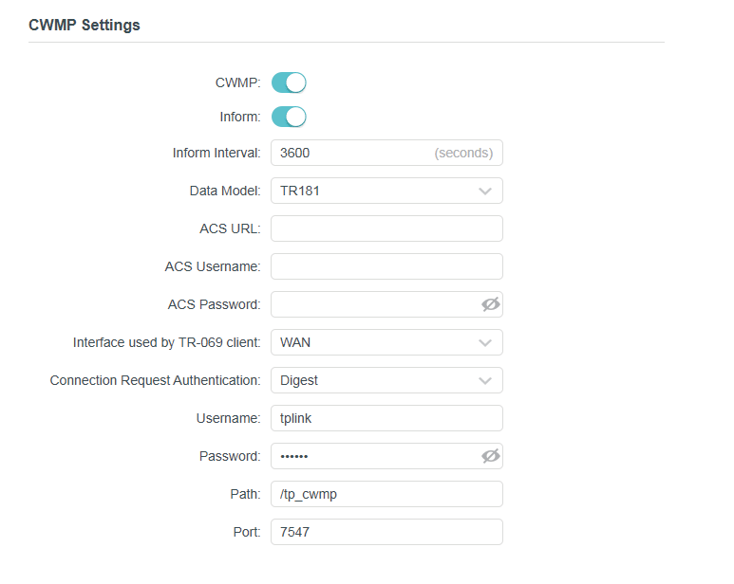This screenshot has width=734, height=584.
Task: Click the ACS Username input field
Action: pos(386,266)
